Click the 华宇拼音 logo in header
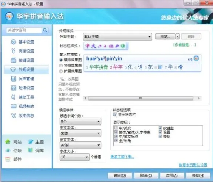Viewport: 213px width, 182px height. [9, 16]
